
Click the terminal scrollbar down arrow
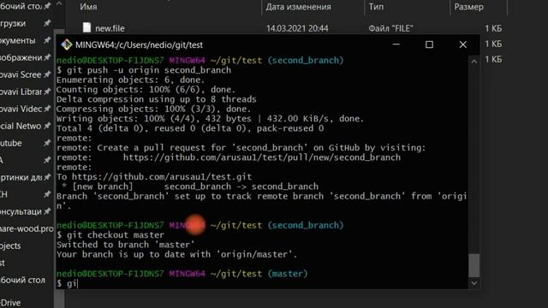(x=474, y=283)
